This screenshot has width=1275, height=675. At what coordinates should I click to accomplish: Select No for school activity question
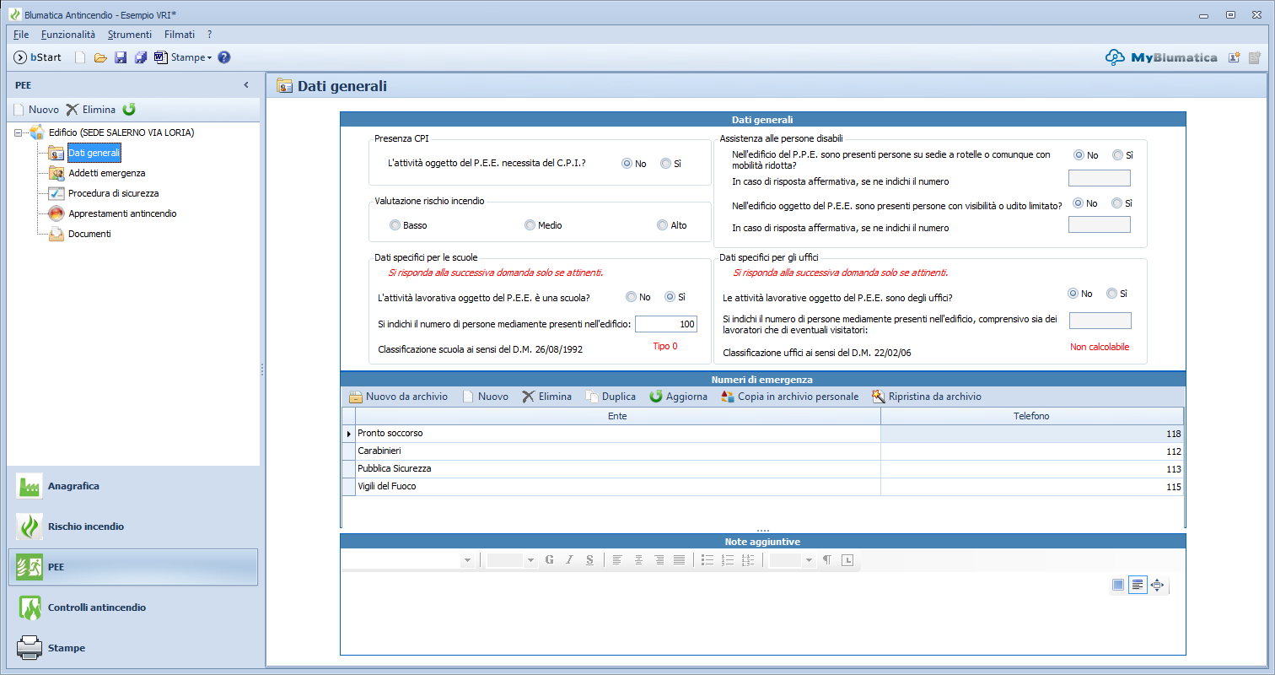pyautogui.click(x=632, y=297)
